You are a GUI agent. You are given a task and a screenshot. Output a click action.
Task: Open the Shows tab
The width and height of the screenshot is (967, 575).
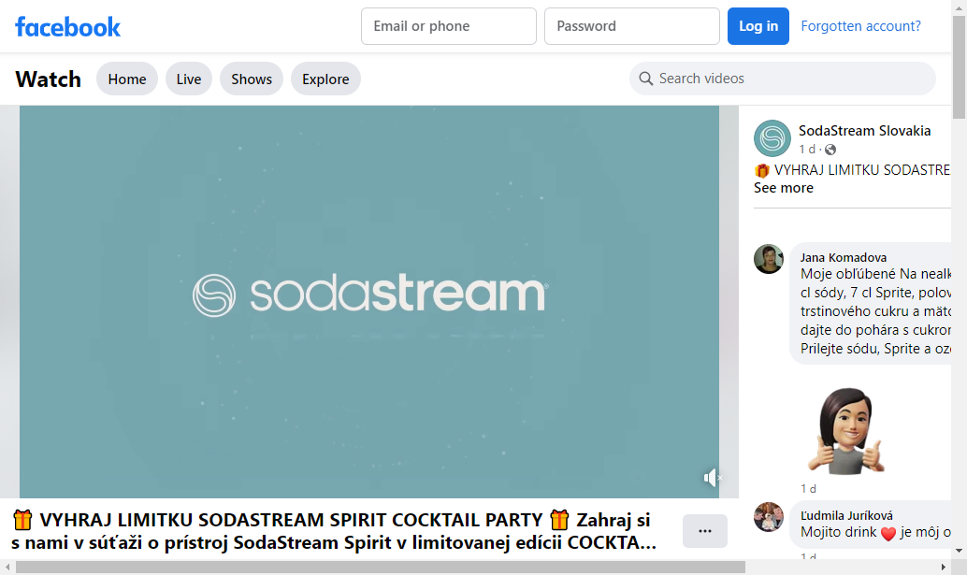(252, 79)
